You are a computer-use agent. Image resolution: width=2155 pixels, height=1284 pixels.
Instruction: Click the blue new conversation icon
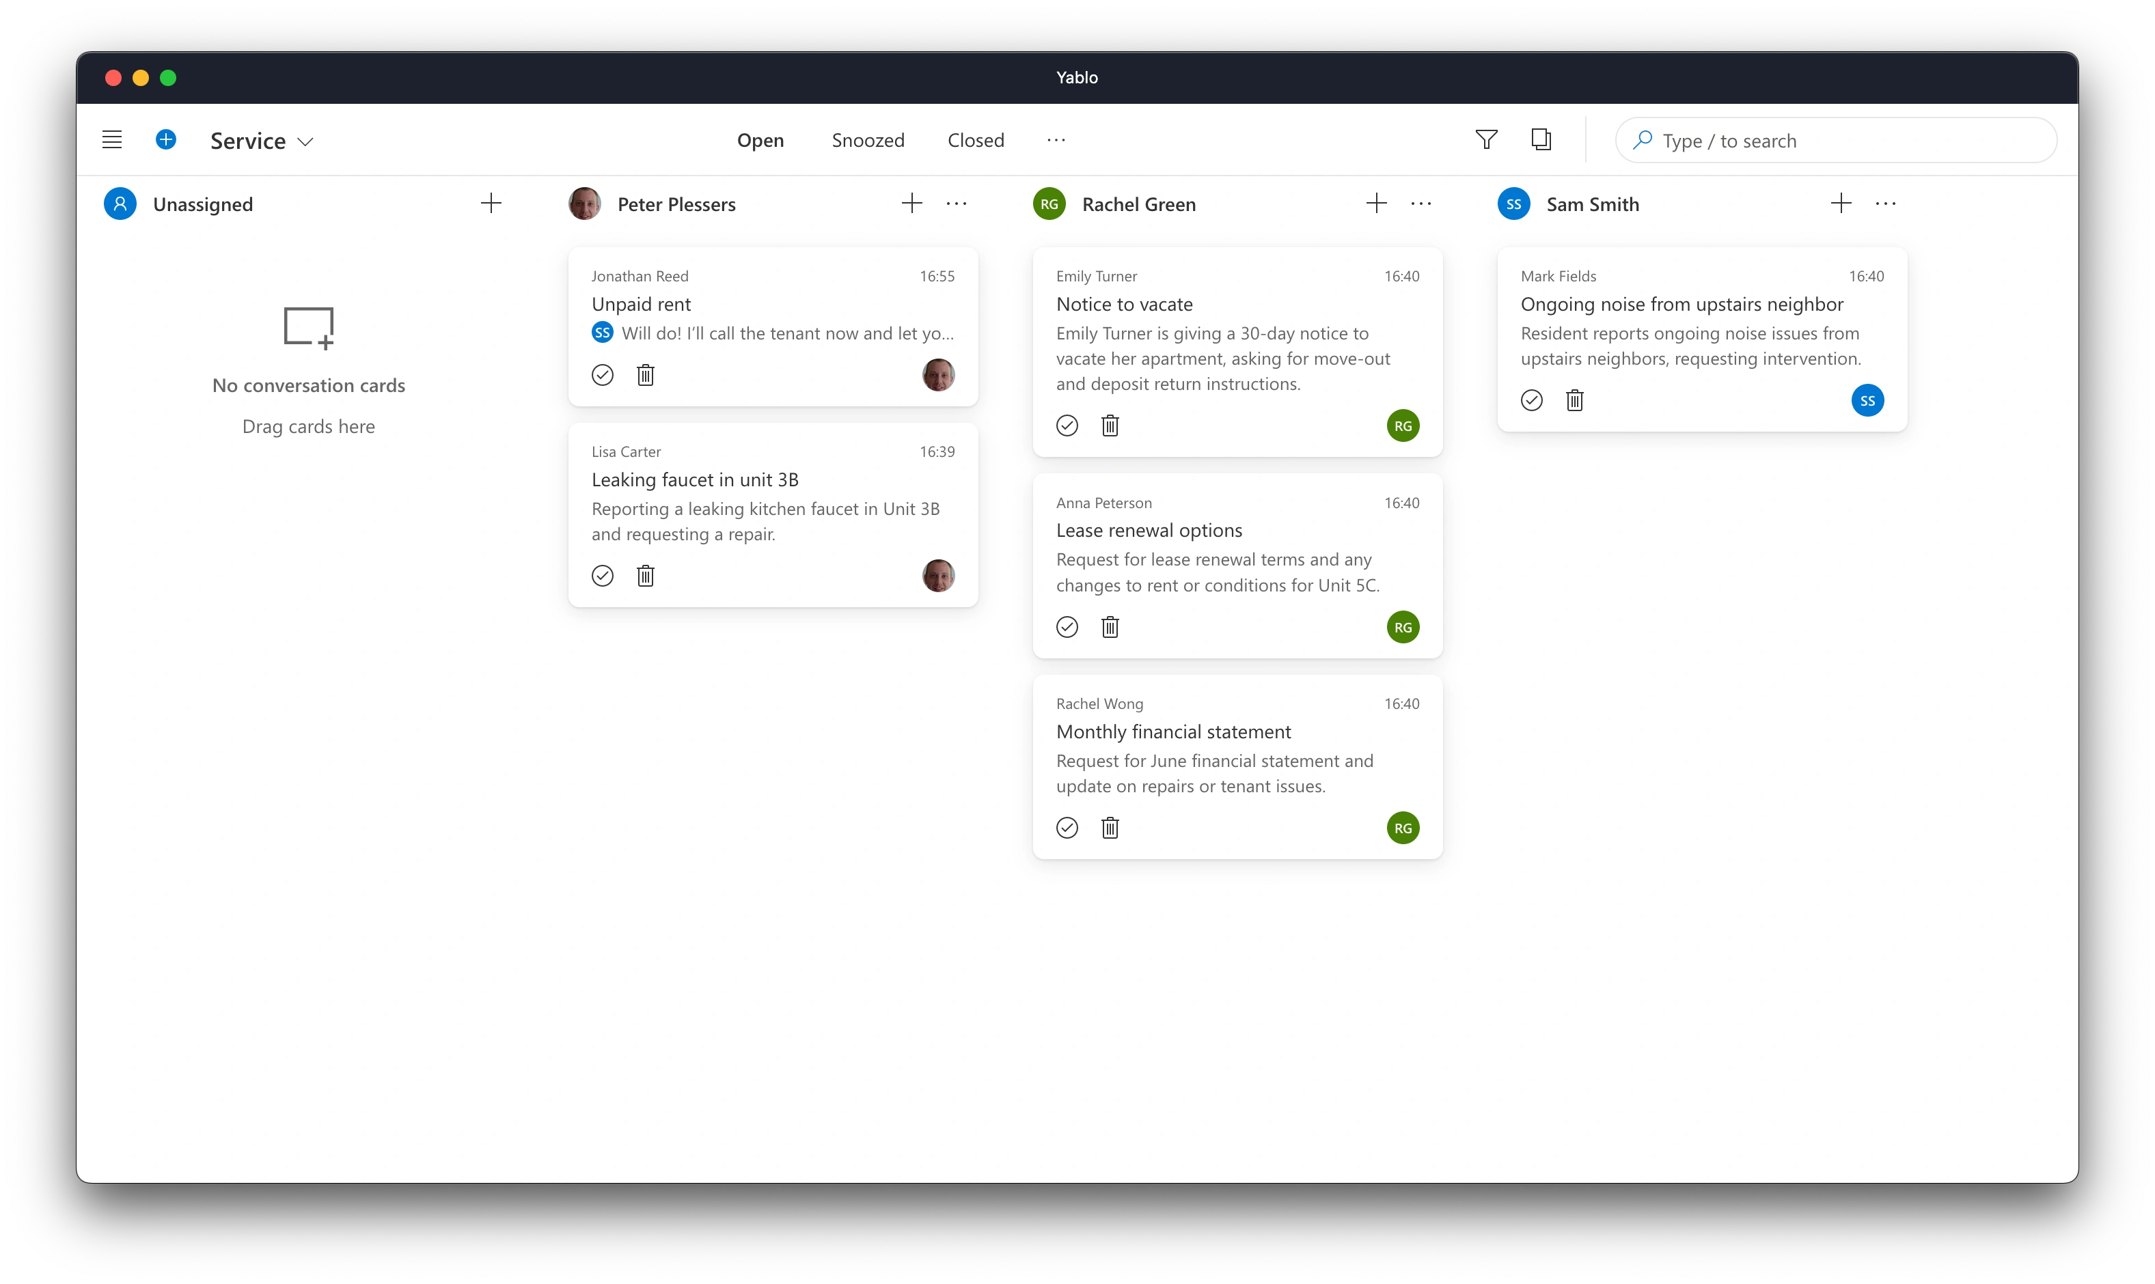[166, 139]
